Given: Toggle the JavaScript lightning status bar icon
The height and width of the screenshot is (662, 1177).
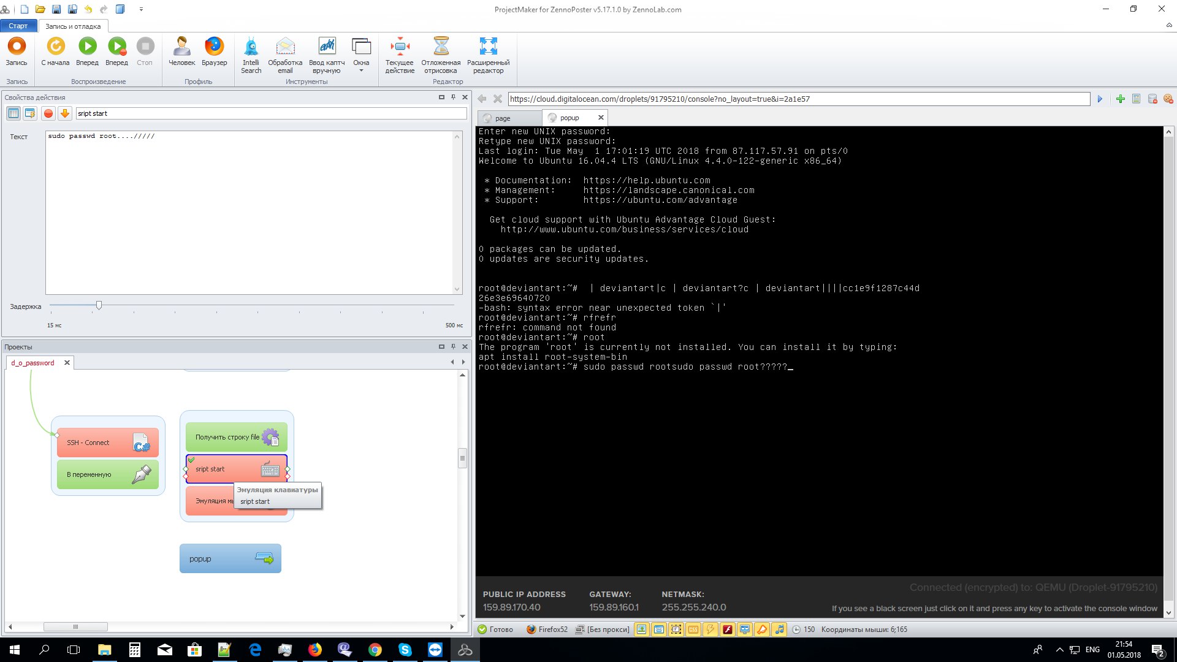Looking at the screenshot, I should click(x=710, y=629).
